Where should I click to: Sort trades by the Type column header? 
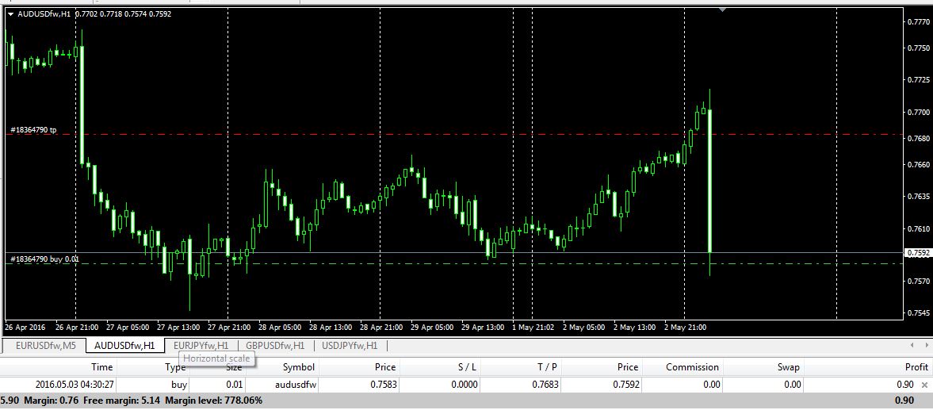click(x=175, y=367)
